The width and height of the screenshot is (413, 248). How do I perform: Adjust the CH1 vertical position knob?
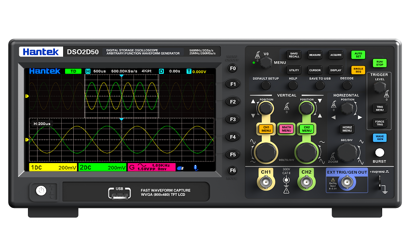coord(266,108)
